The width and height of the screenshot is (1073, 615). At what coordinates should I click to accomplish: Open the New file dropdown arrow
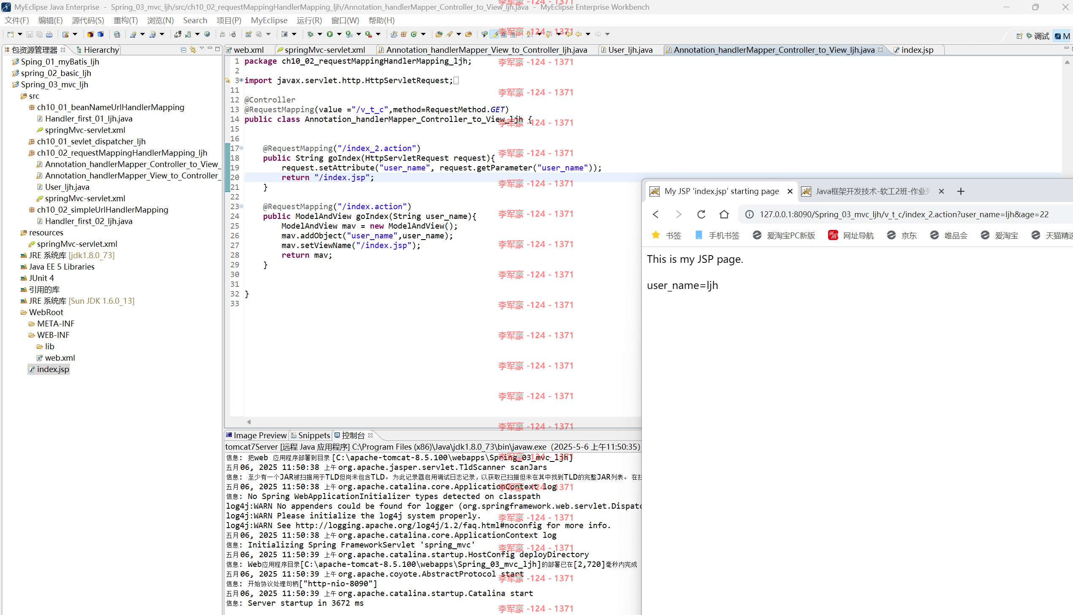click(x=20, y=34)
